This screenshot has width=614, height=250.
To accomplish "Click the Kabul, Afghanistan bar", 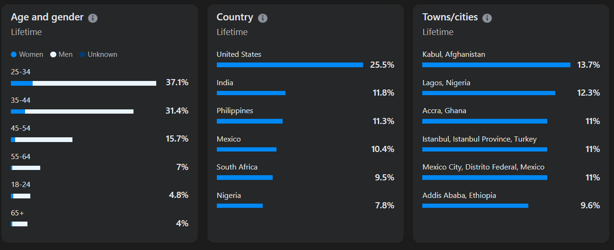I will pos(496,65).
